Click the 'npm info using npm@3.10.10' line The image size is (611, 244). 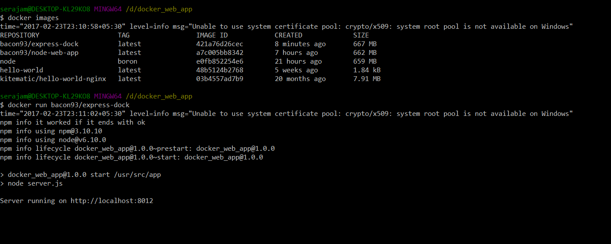51,131
